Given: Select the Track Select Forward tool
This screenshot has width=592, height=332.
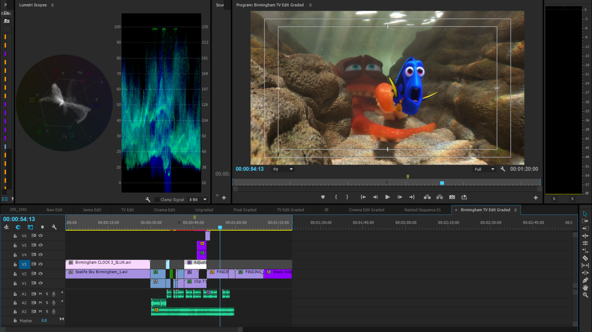Looking at the screenshot, I should point(585,221).
